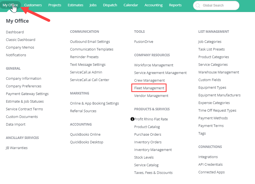255x184 pixels.
Task: Open QuickBooks Online settings
Action: [x=85, y=134]
